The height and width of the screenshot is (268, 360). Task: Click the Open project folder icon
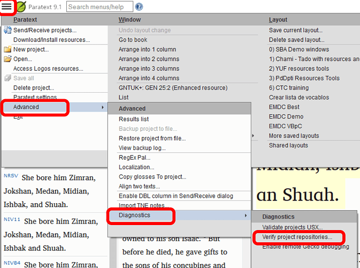tap(7, 58)
